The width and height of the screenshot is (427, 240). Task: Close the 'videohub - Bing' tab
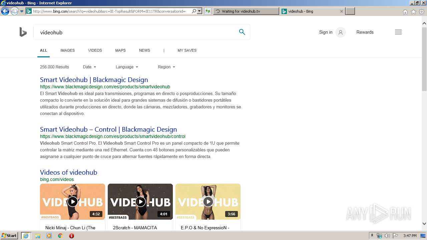click(x=341, y=11)
